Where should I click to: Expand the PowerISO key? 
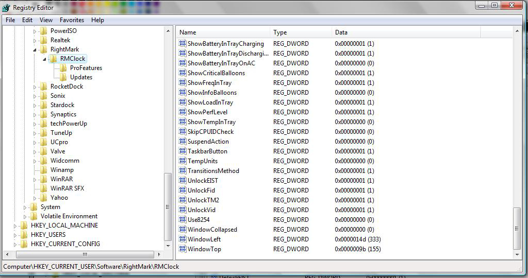(x=35, y=31)
